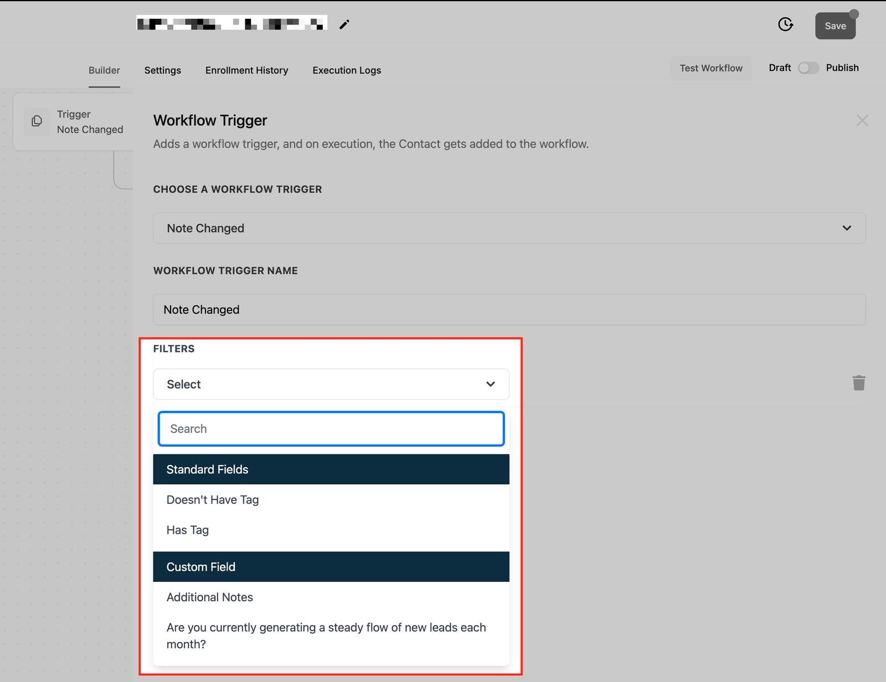Select the Additional Notes custom field
Image resolution: width=886 pixels, height=682 pixels.
(210, 597)
